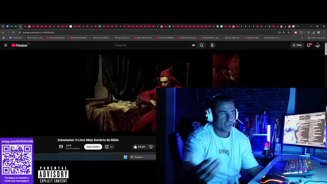Open site information icon in address bar

click(19, 32)
